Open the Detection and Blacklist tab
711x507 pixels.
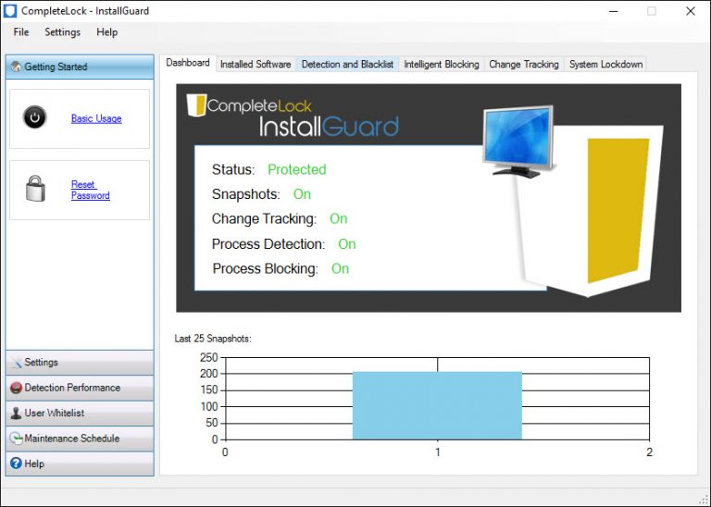click(x=347, y=64)
